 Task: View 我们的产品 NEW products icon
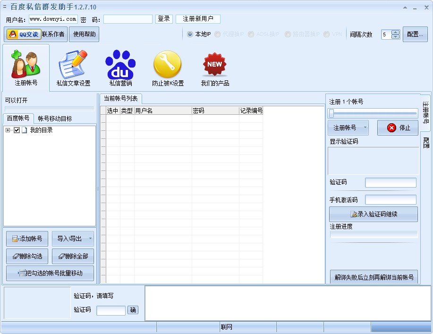[x=214, y=66]
